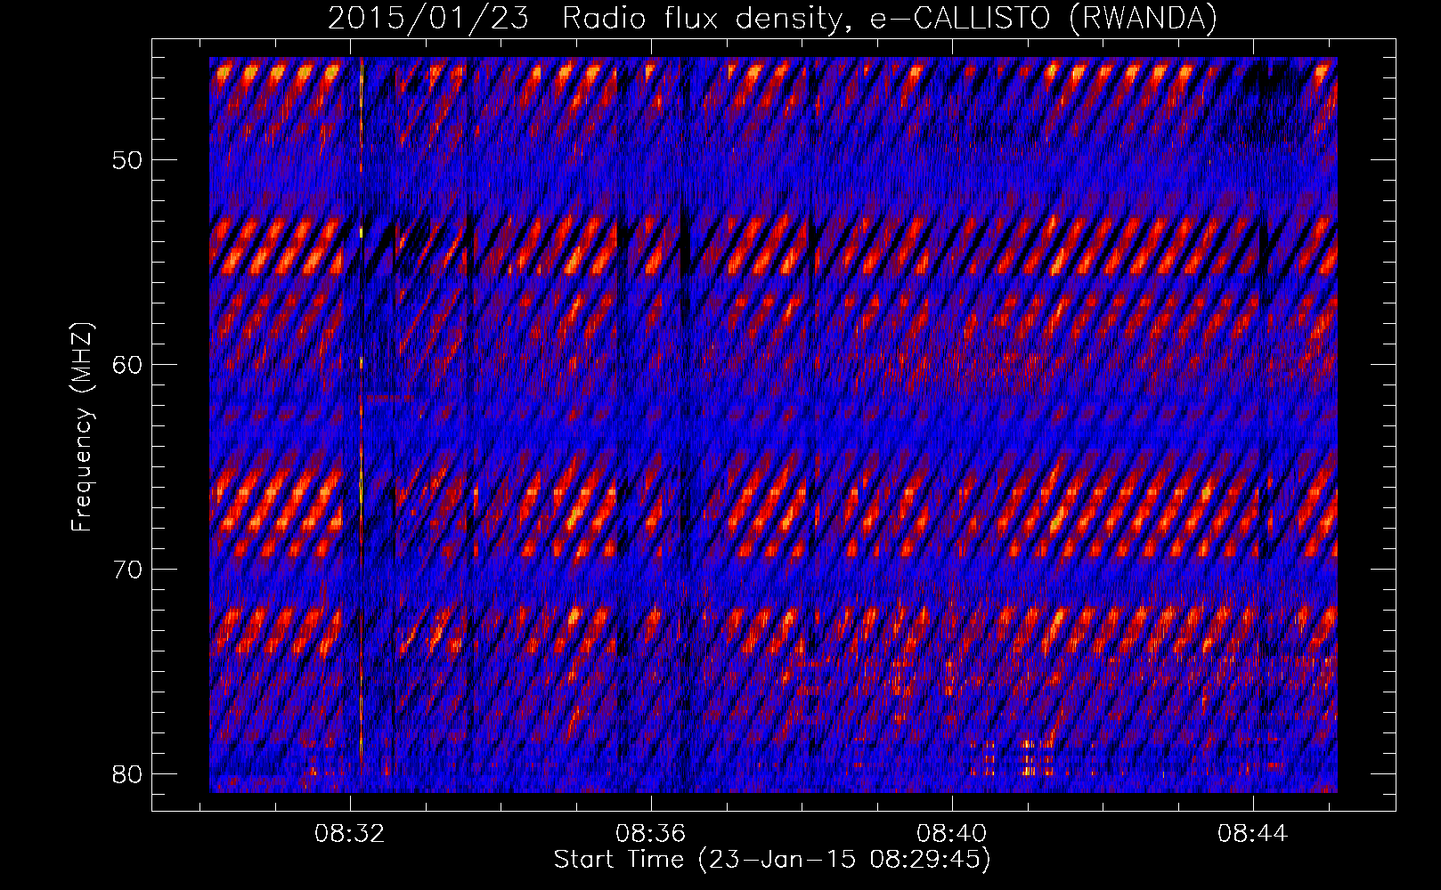The image size is (1441, 890).
Task: Click the frequency tick label 60
Action: tap(128, 365)
